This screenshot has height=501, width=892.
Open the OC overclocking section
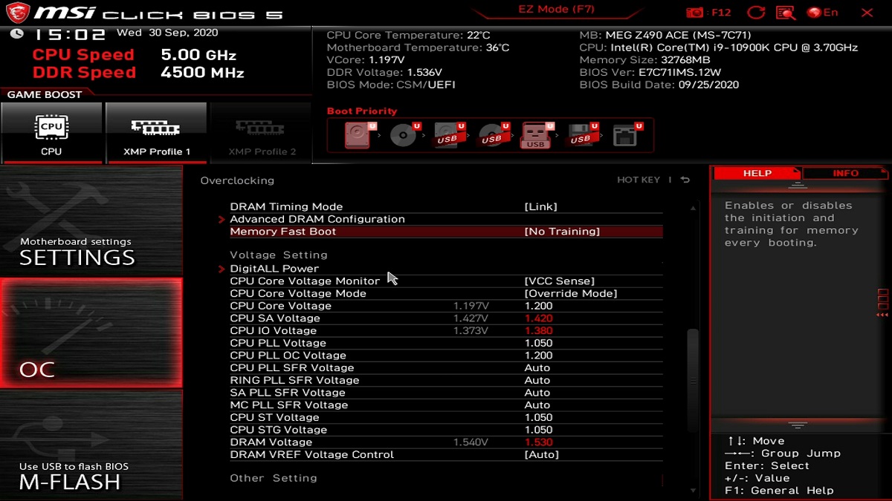tap(91, 333)
